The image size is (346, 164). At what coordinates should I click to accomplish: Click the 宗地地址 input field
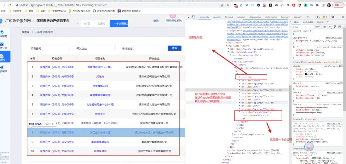coord(147,48)
